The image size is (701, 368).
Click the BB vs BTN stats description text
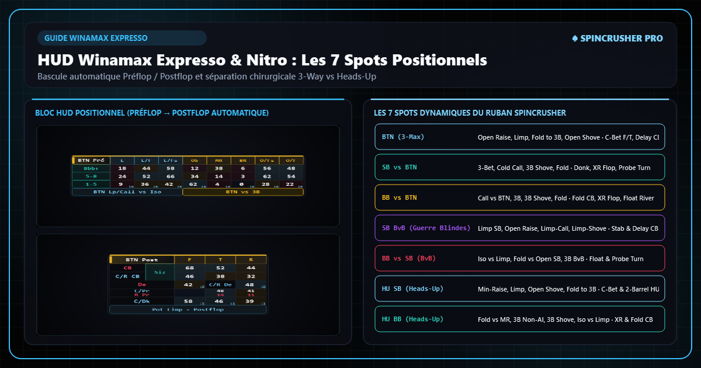[567, 198]
